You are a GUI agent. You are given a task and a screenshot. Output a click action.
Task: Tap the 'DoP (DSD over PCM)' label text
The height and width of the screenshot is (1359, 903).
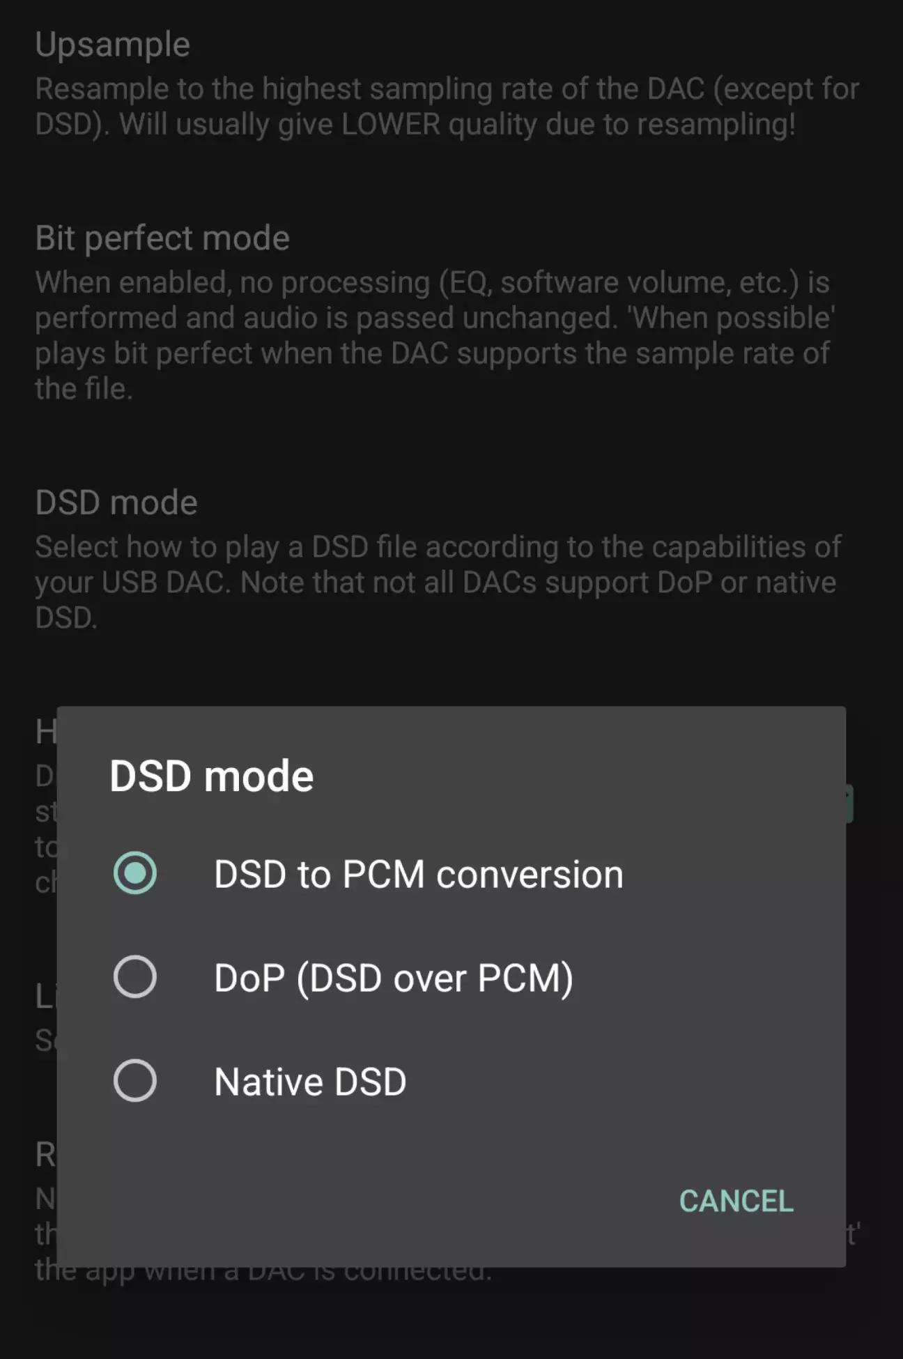(393, 977)
